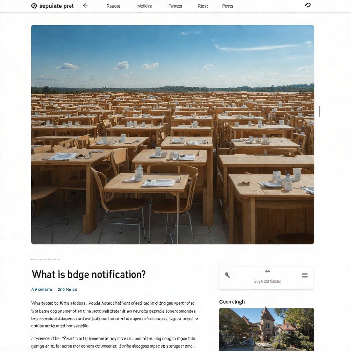
Task: Open the Reaole menu item
Action: (113, 6)
